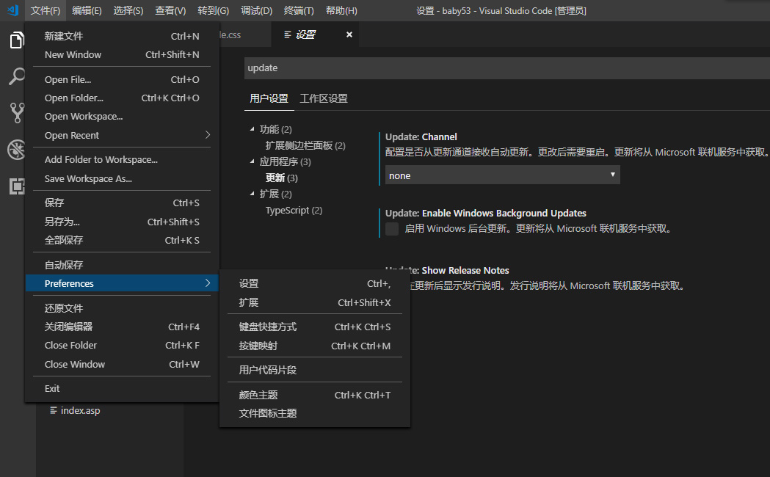Screen dimensions: 770x477
Task: Choose New Window menu entry
Action: (x=122, y=54)
